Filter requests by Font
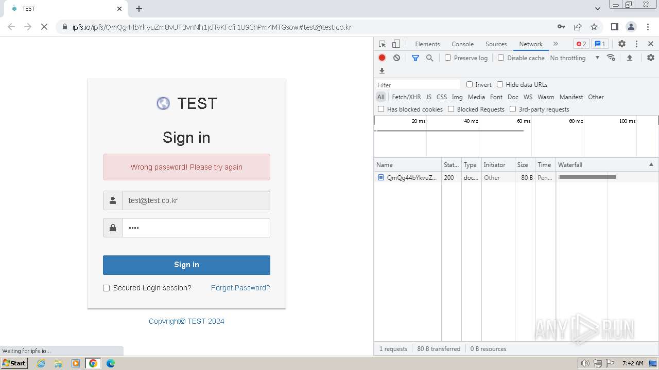 coord(496,97)
